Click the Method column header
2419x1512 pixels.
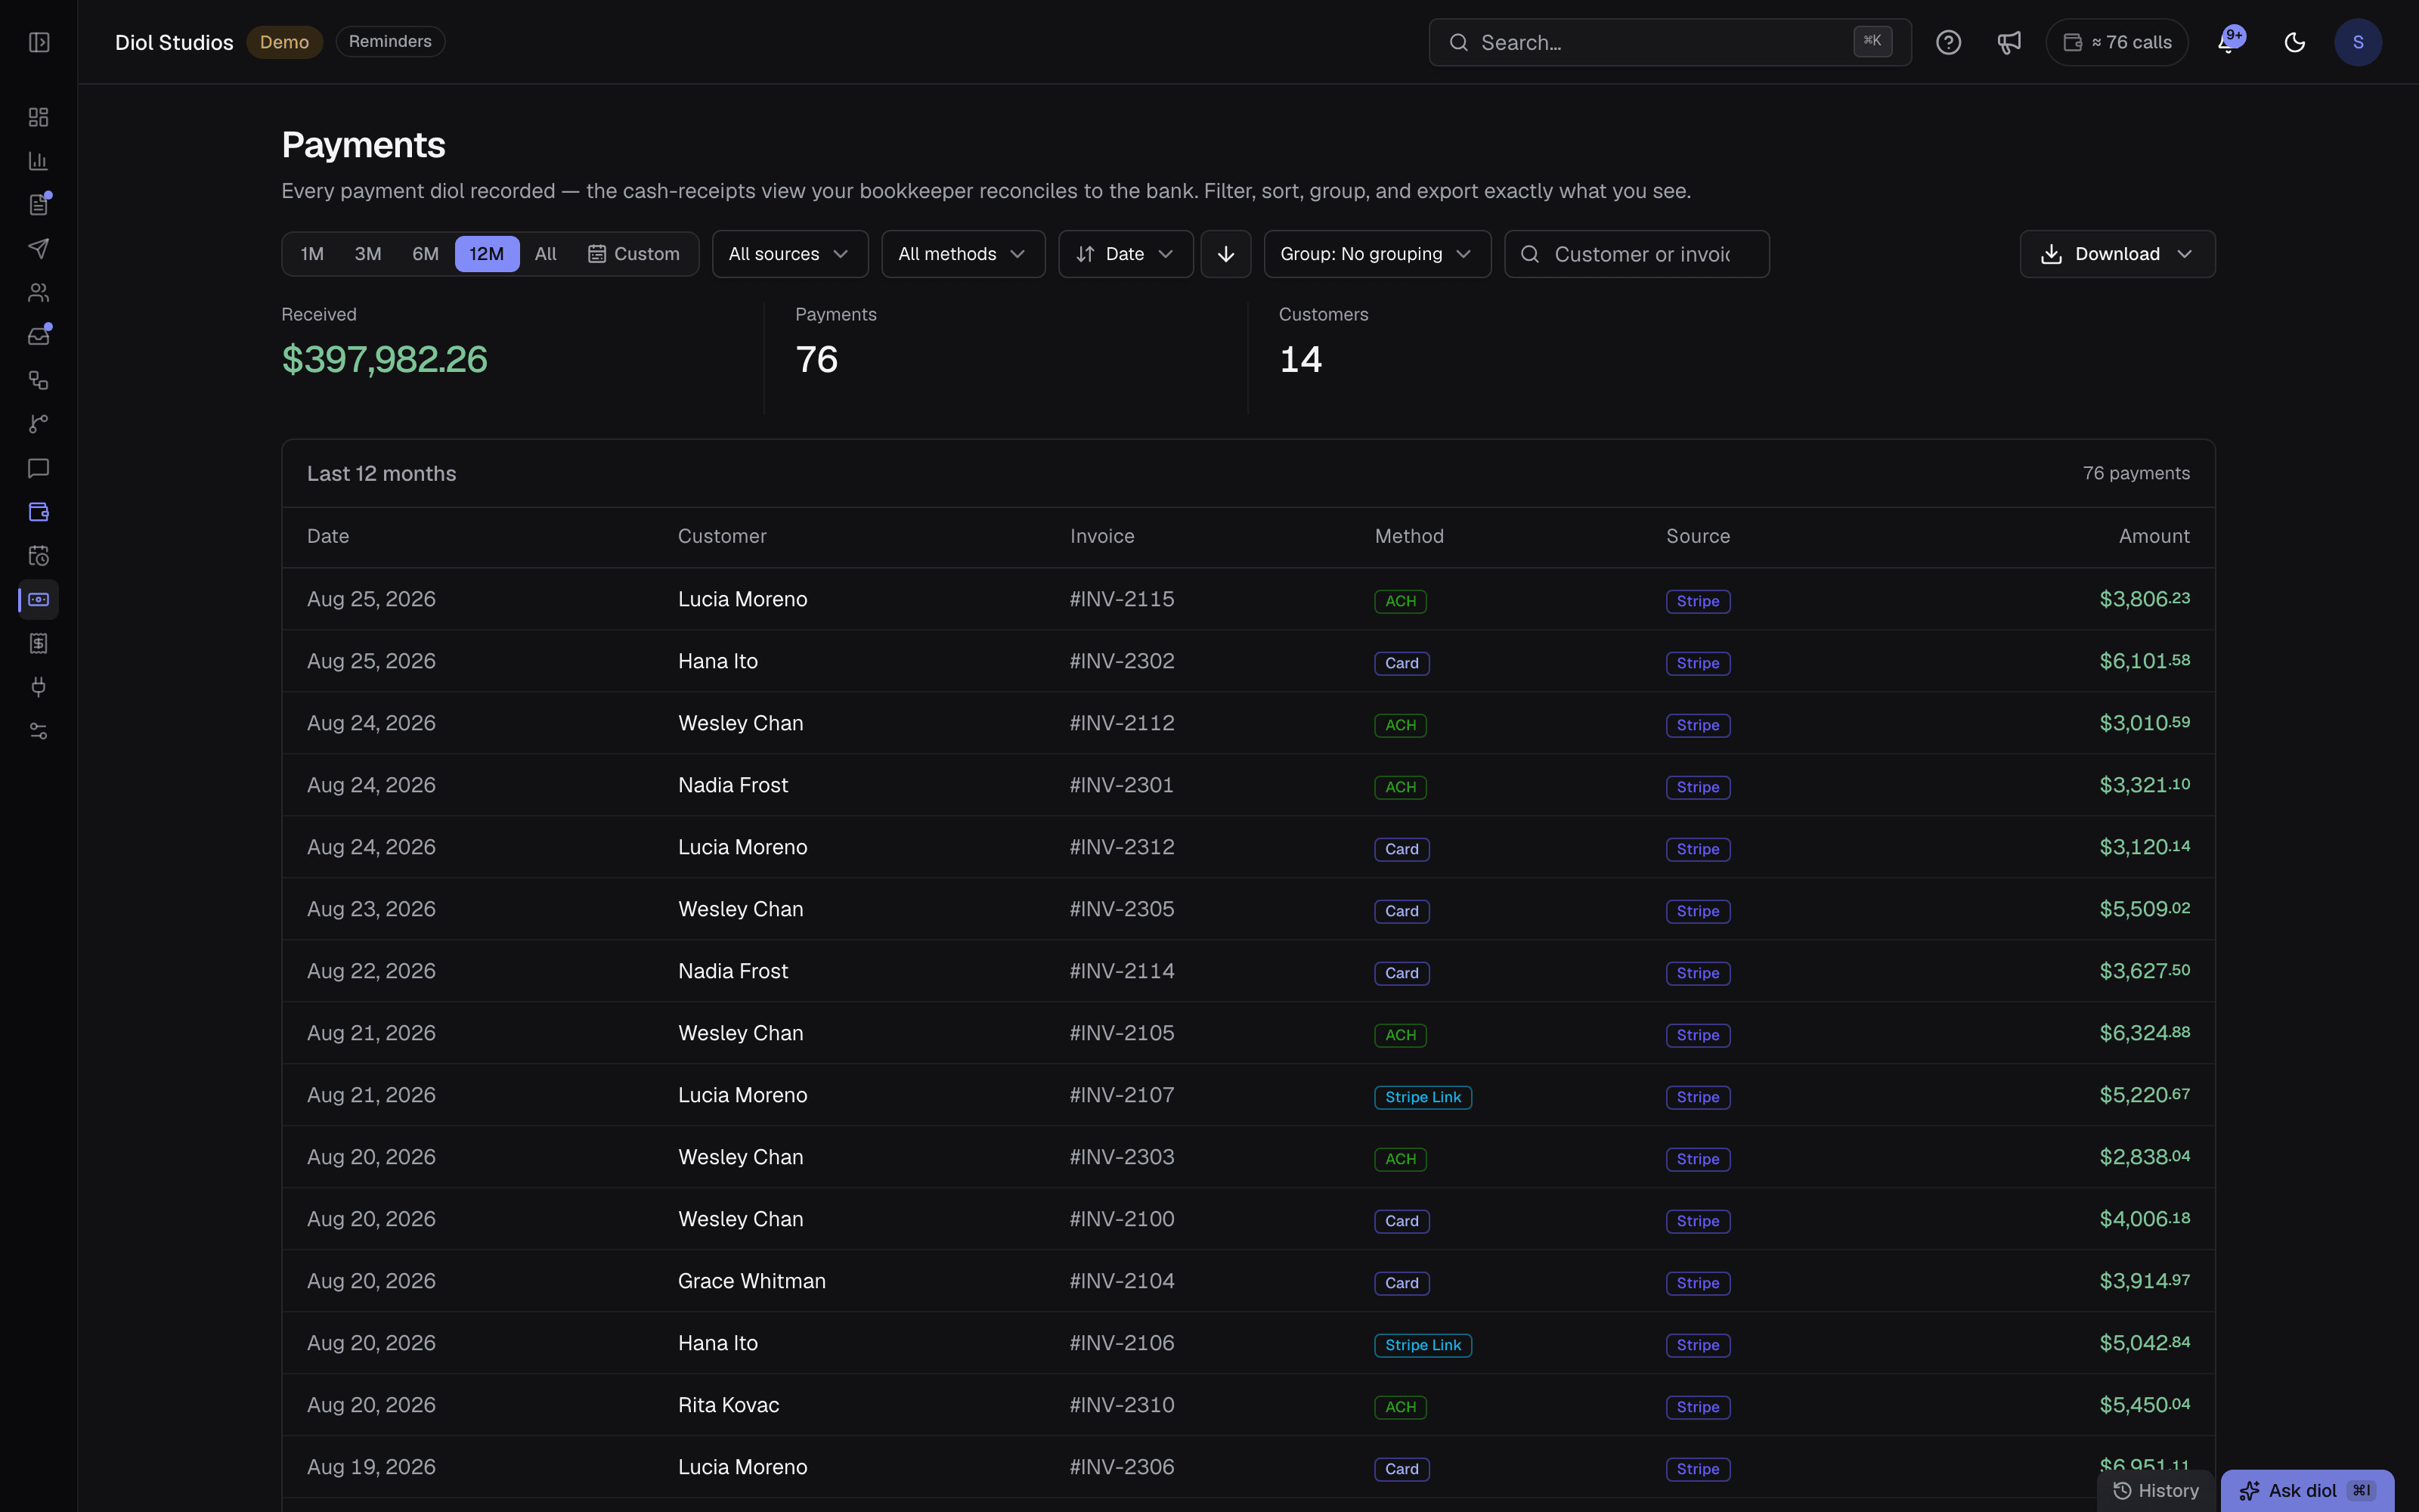coord(1408,536)
